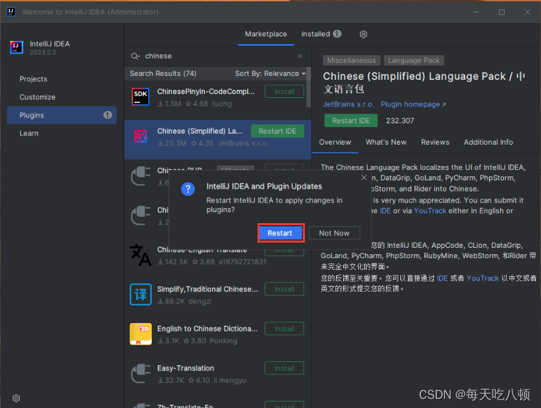Image resolution: width=541 pixels, height=408 pixels.
Task: Click the English to Chinese Dictionary book icon
Action: 141,334
